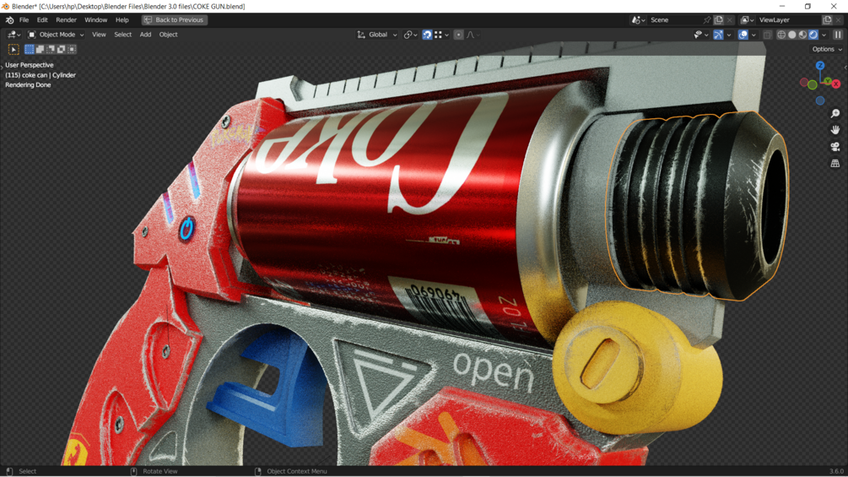
Task: Switch to material preview shading
Action: [802, 35]
